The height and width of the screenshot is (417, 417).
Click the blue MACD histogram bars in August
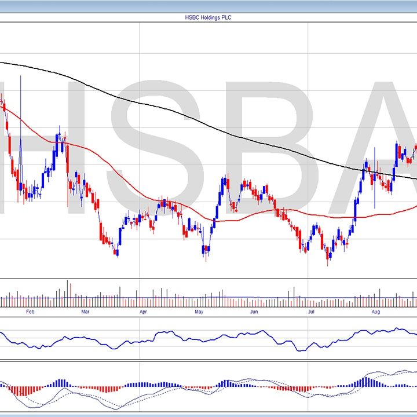pos(366,382)
